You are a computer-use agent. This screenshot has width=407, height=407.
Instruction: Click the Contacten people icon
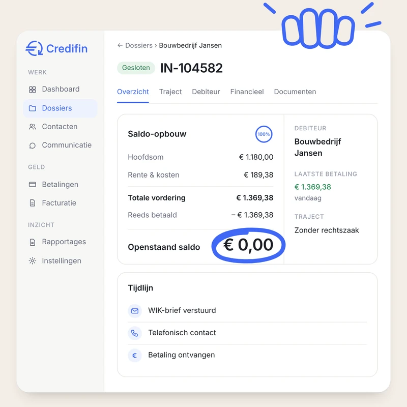(x=33, y=127)
